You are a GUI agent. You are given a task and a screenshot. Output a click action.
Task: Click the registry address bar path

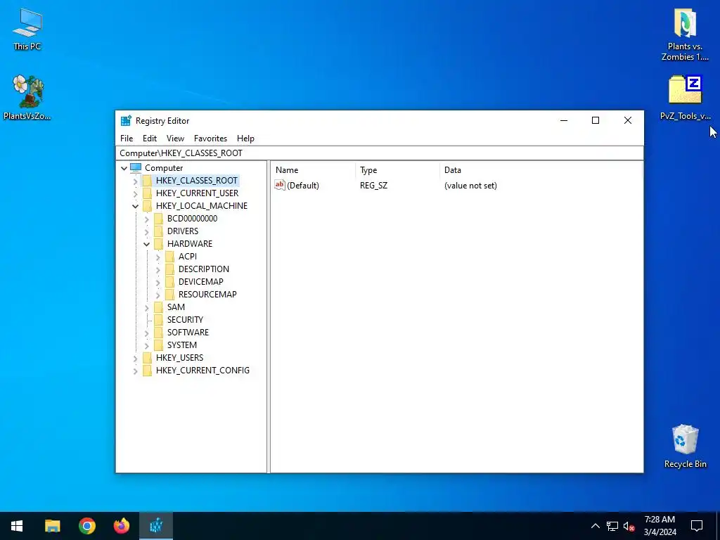[379, 153]
